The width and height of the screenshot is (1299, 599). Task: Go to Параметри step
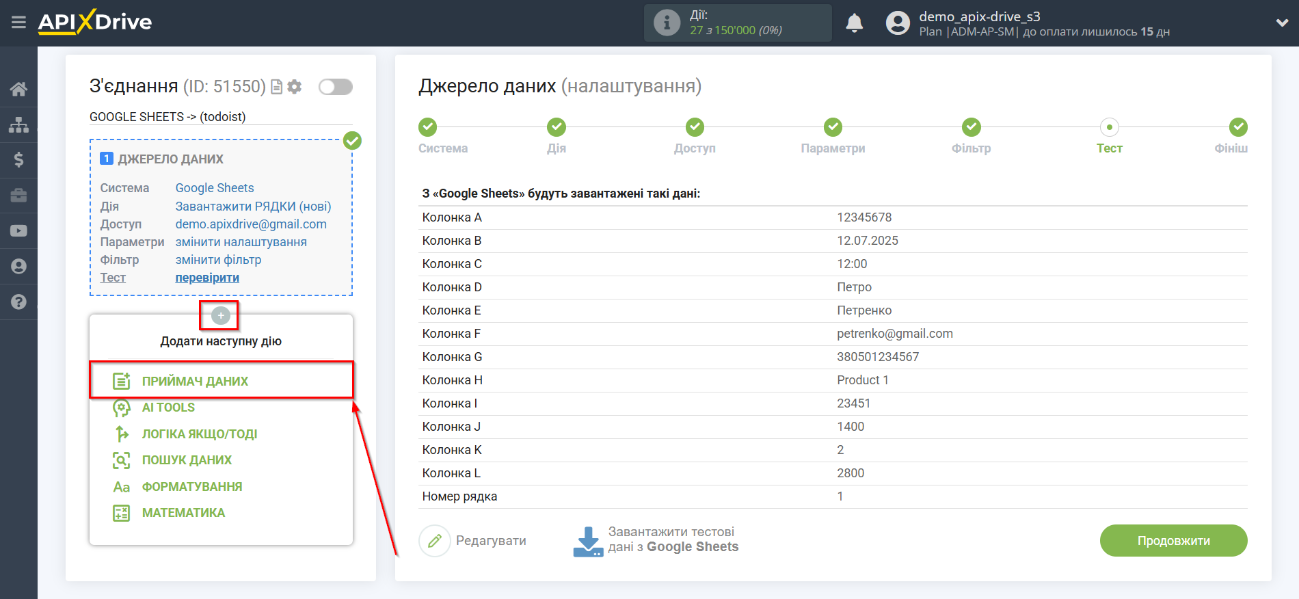[833, 127]
